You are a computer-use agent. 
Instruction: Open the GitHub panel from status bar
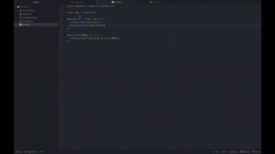click(245, 152)
